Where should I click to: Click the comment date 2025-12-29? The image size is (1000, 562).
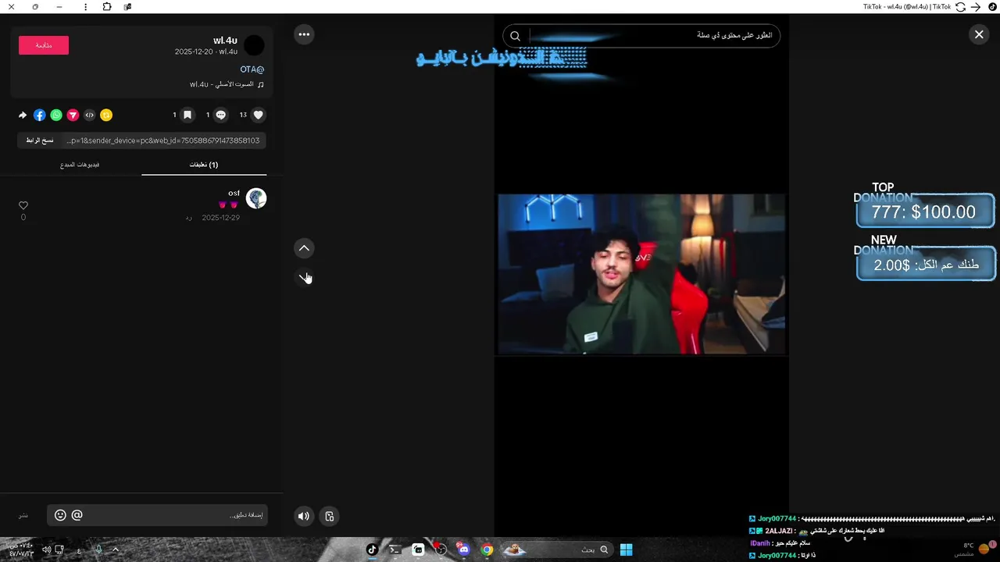click(x=220, y=218)
